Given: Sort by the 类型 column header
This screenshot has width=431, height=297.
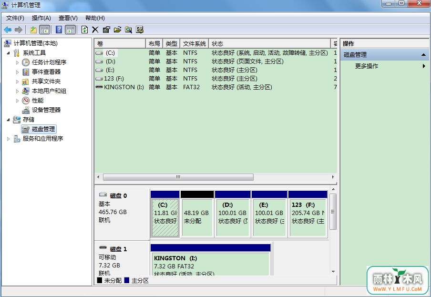Looking at the screenshot, I should [171, 43].
